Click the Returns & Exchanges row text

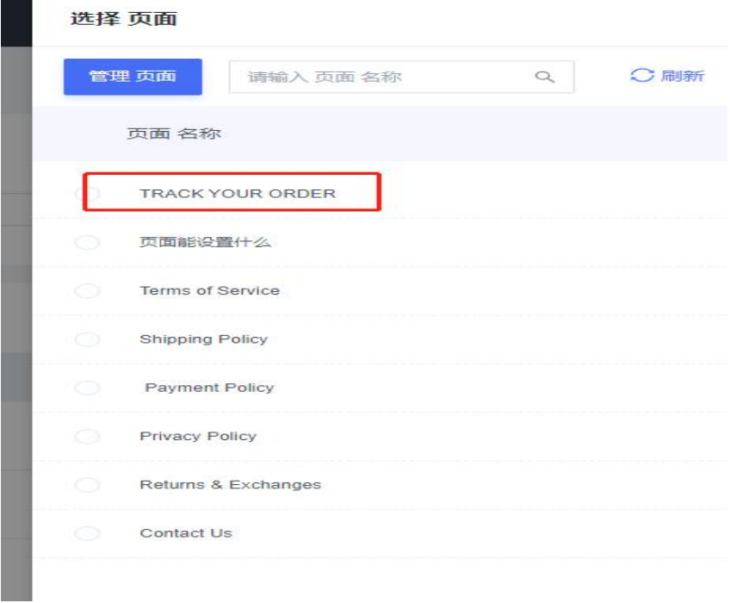coord(230,485)
